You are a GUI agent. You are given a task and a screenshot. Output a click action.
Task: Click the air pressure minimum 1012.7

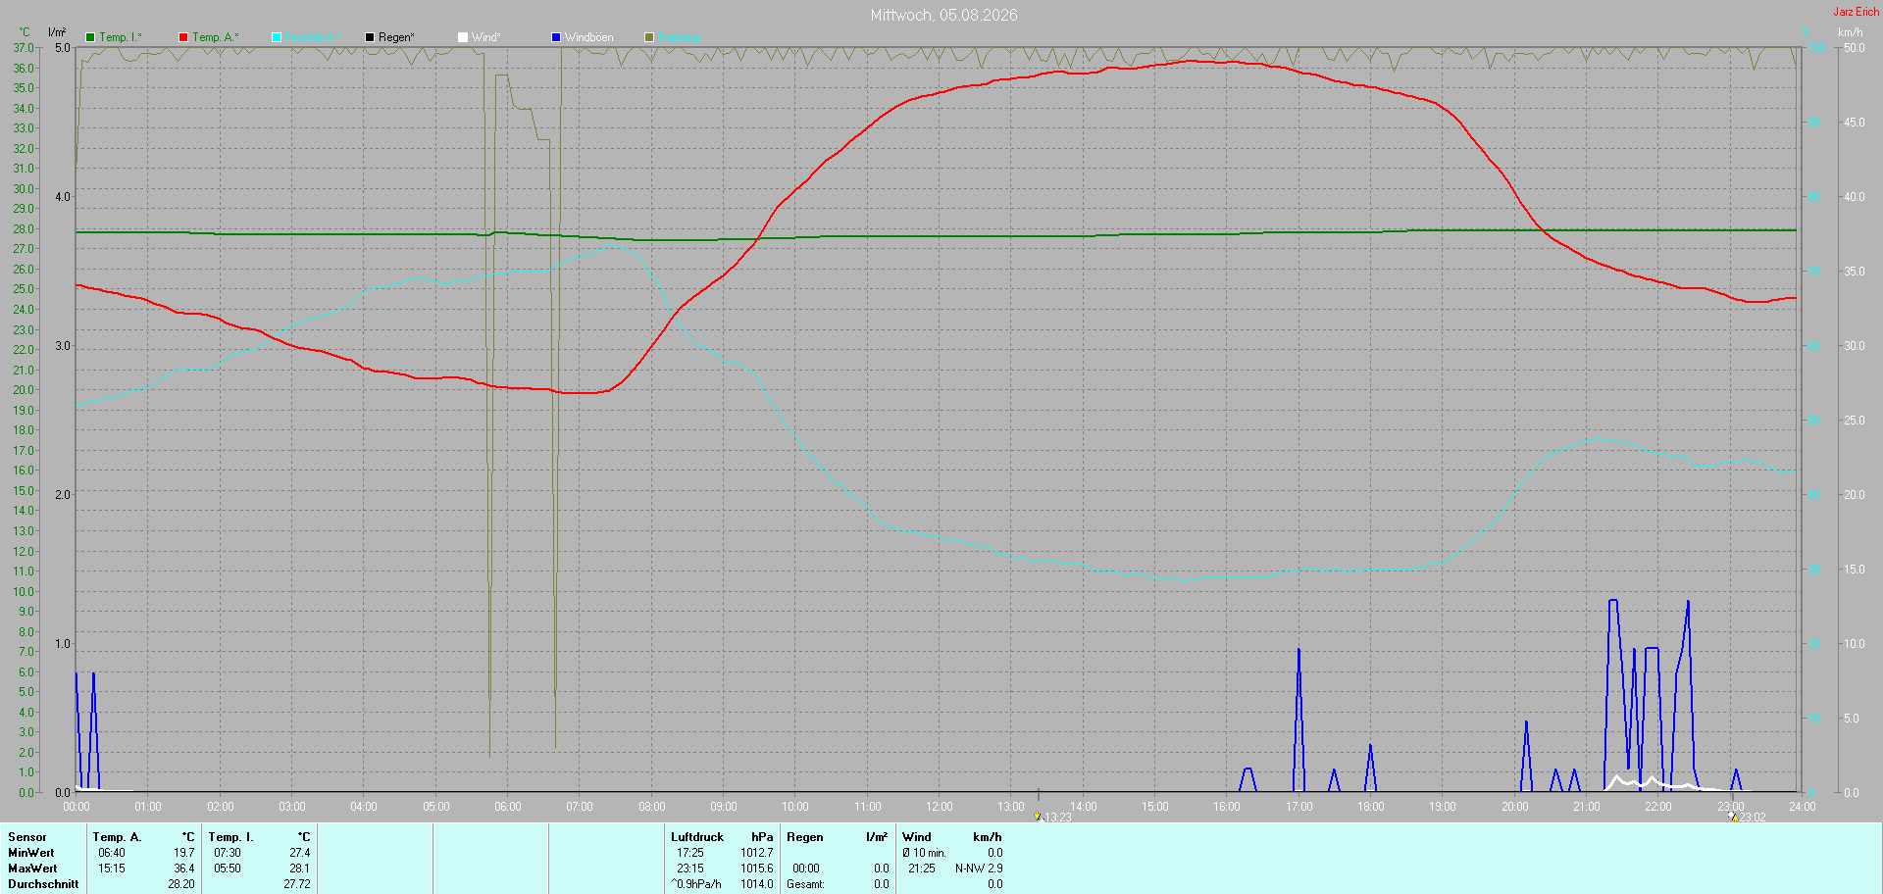757,853
